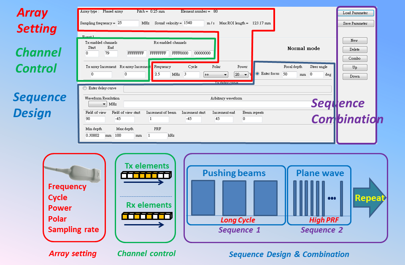Move sequence with the Up button
405x265 pixels.
[x=354, y=67]
